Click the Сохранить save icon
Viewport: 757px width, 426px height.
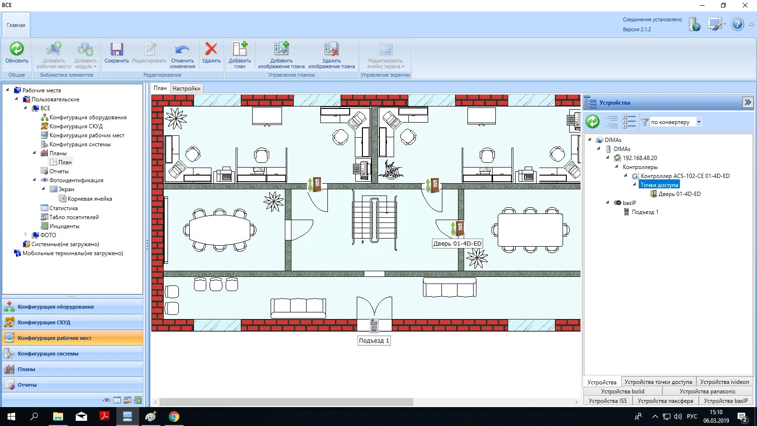click(x=116, y=49)
